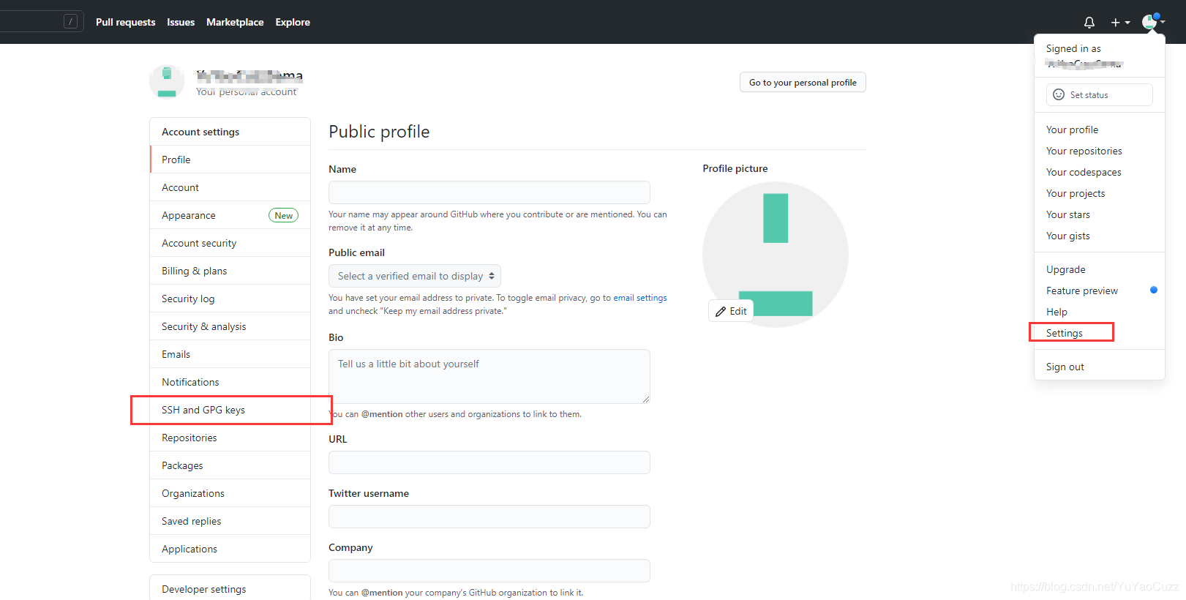Viewport: 1186px width, 600px height.
Task: Select Upgrade in user menu
Action: pos(1100,269)
